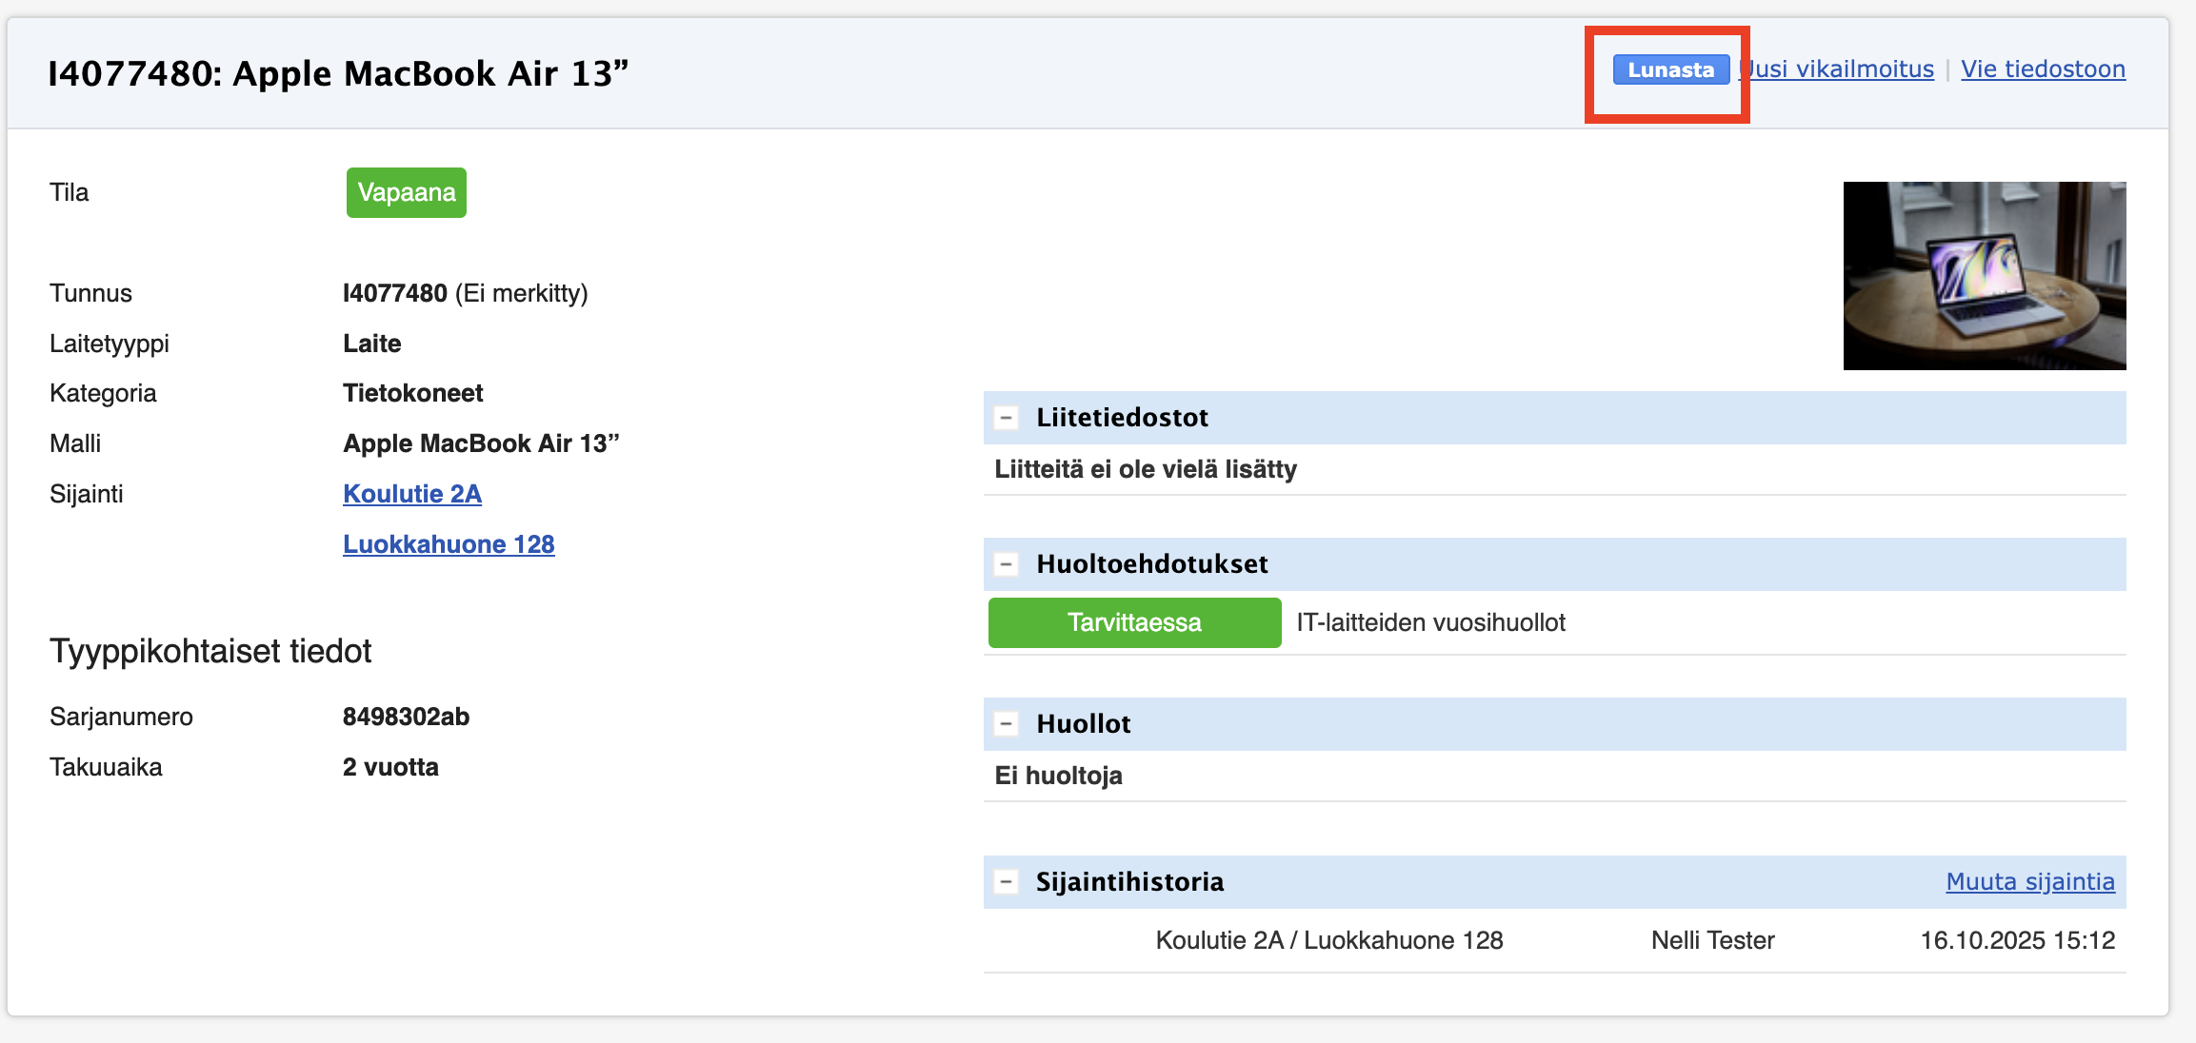Click the green Vapaana status badge

pyautogui.click(x=407, y=192)
